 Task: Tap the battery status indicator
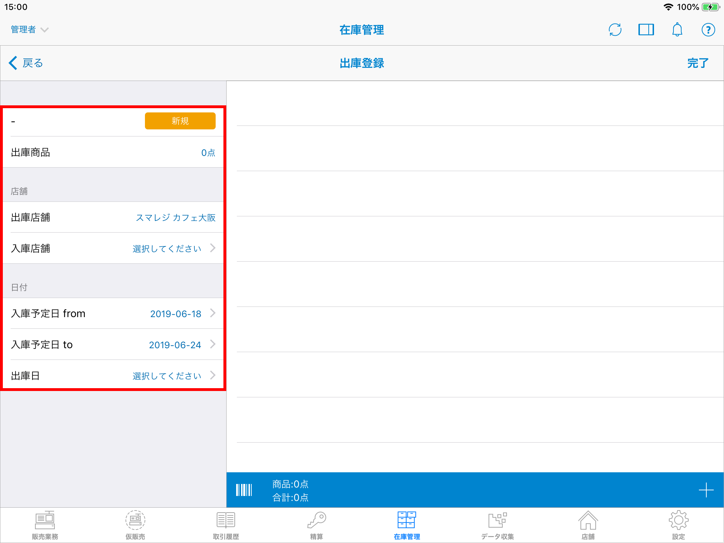[x=711, y=7]
